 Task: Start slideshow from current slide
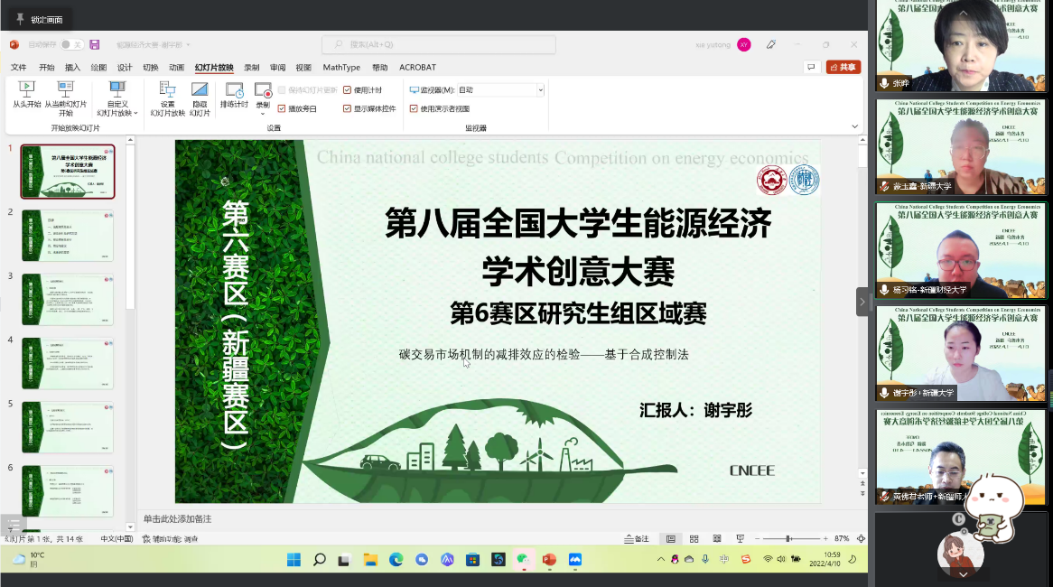[x=65, y=98]
